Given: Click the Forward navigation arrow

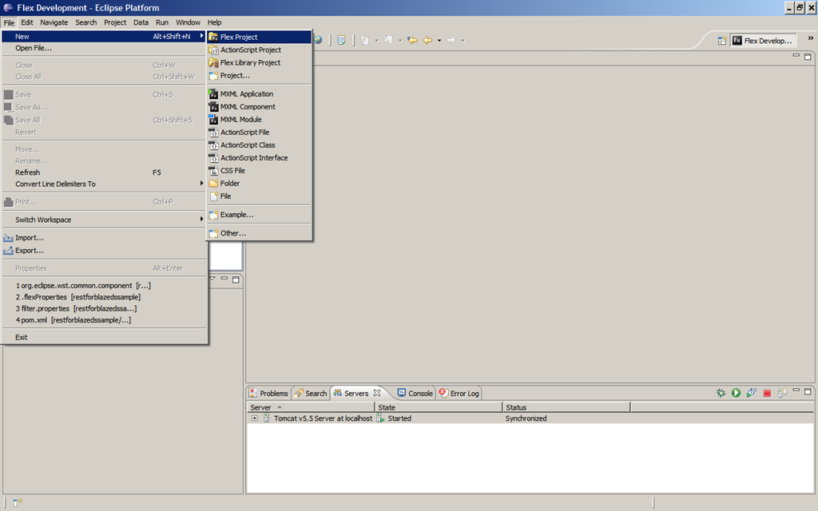Looking at the screenshot, I should coord(451,40).
